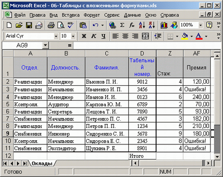Toggle Align Left
223x177 pixels.
coord(116,36)
